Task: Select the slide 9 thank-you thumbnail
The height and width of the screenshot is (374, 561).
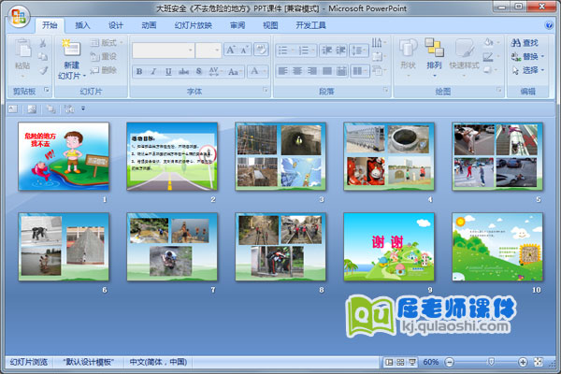Action: pyautogui.click(x=376, y=246)
